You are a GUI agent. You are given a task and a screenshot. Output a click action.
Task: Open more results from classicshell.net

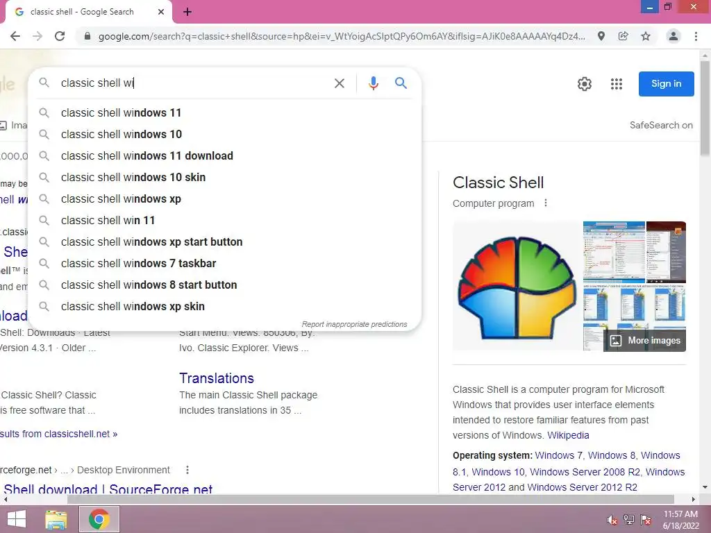[x=58, y=434]
